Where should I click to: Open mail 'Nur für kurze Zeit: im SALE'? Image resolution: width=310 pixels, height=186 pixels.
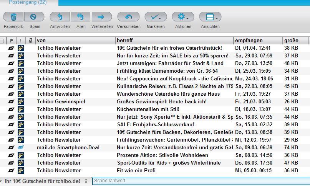172,56
